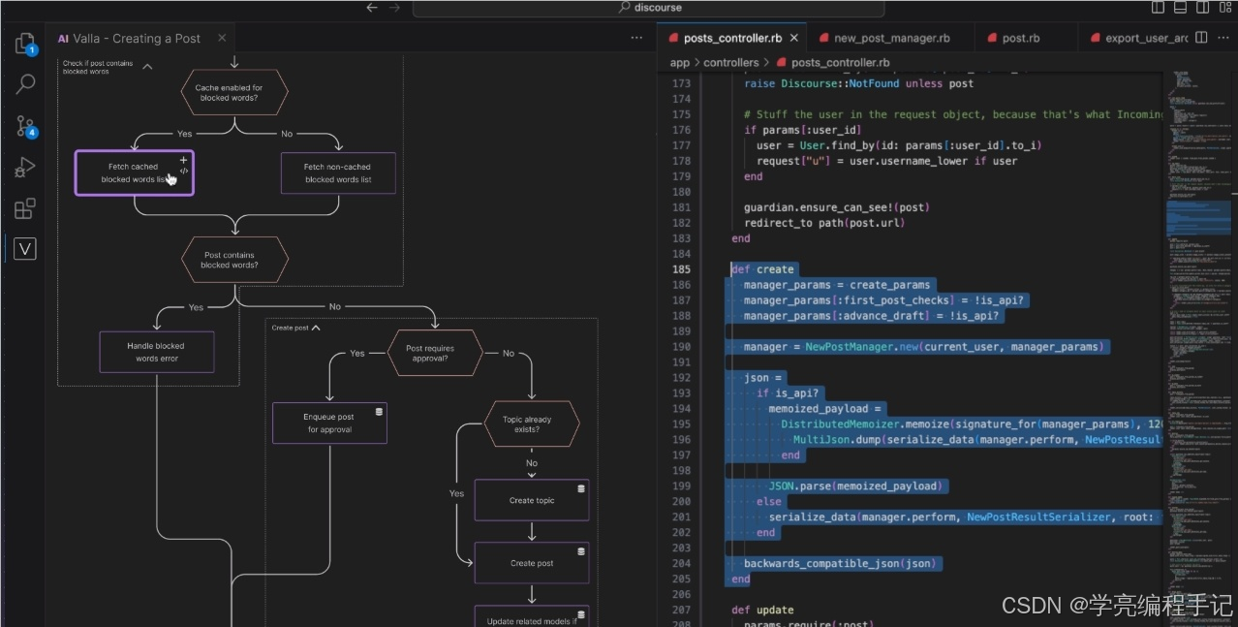Click 'guardian.ensure_can_see!(post)' on line 181
The height and width of the screenshot is (627, 1238).
[x=838, y=206]
